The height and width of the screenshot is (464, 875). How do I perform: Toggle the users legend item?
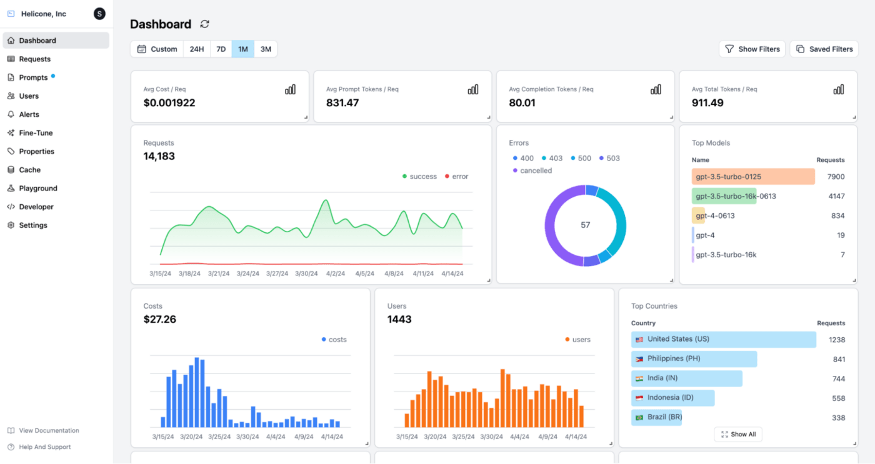click(577, 340)
